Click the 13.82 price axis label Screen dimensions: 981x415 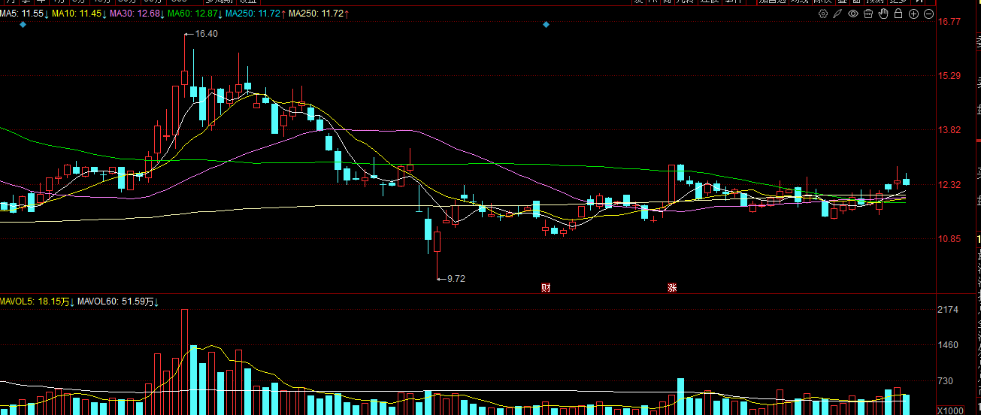pos(950,129)
